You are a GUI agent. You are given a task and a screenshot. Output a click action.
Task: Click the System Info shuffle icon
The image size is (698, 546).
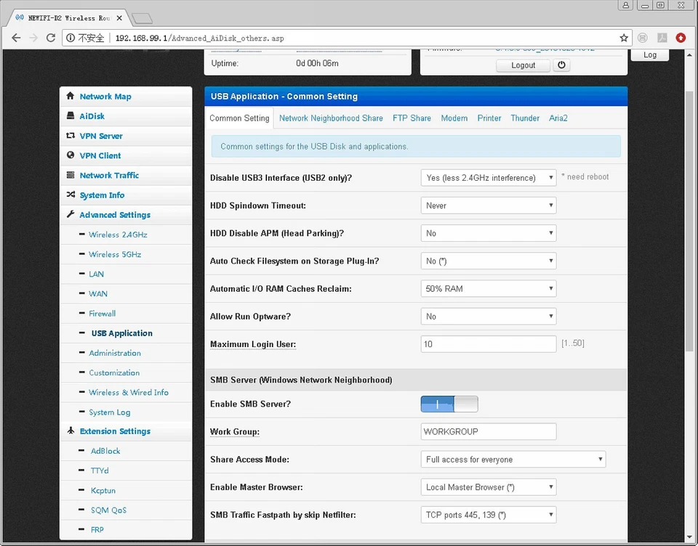(x=71, y=195)
